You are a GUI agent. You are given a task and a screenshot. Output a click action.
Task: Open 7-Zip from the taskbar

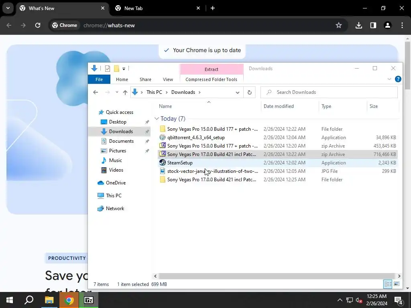[89, 300]
